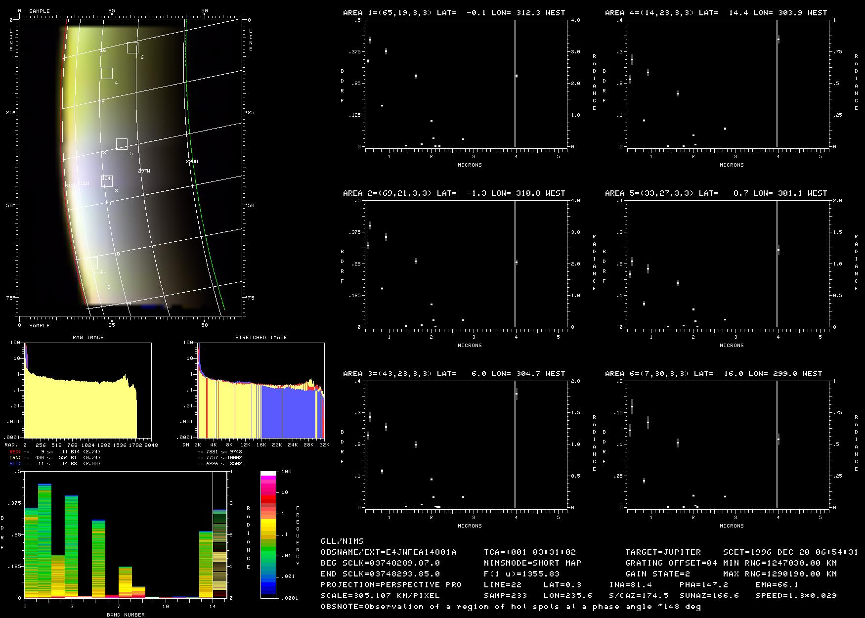This screenshot has height=618, width=865.
Task: Click the area 6 marker box on the image
Action: (132, 47)
